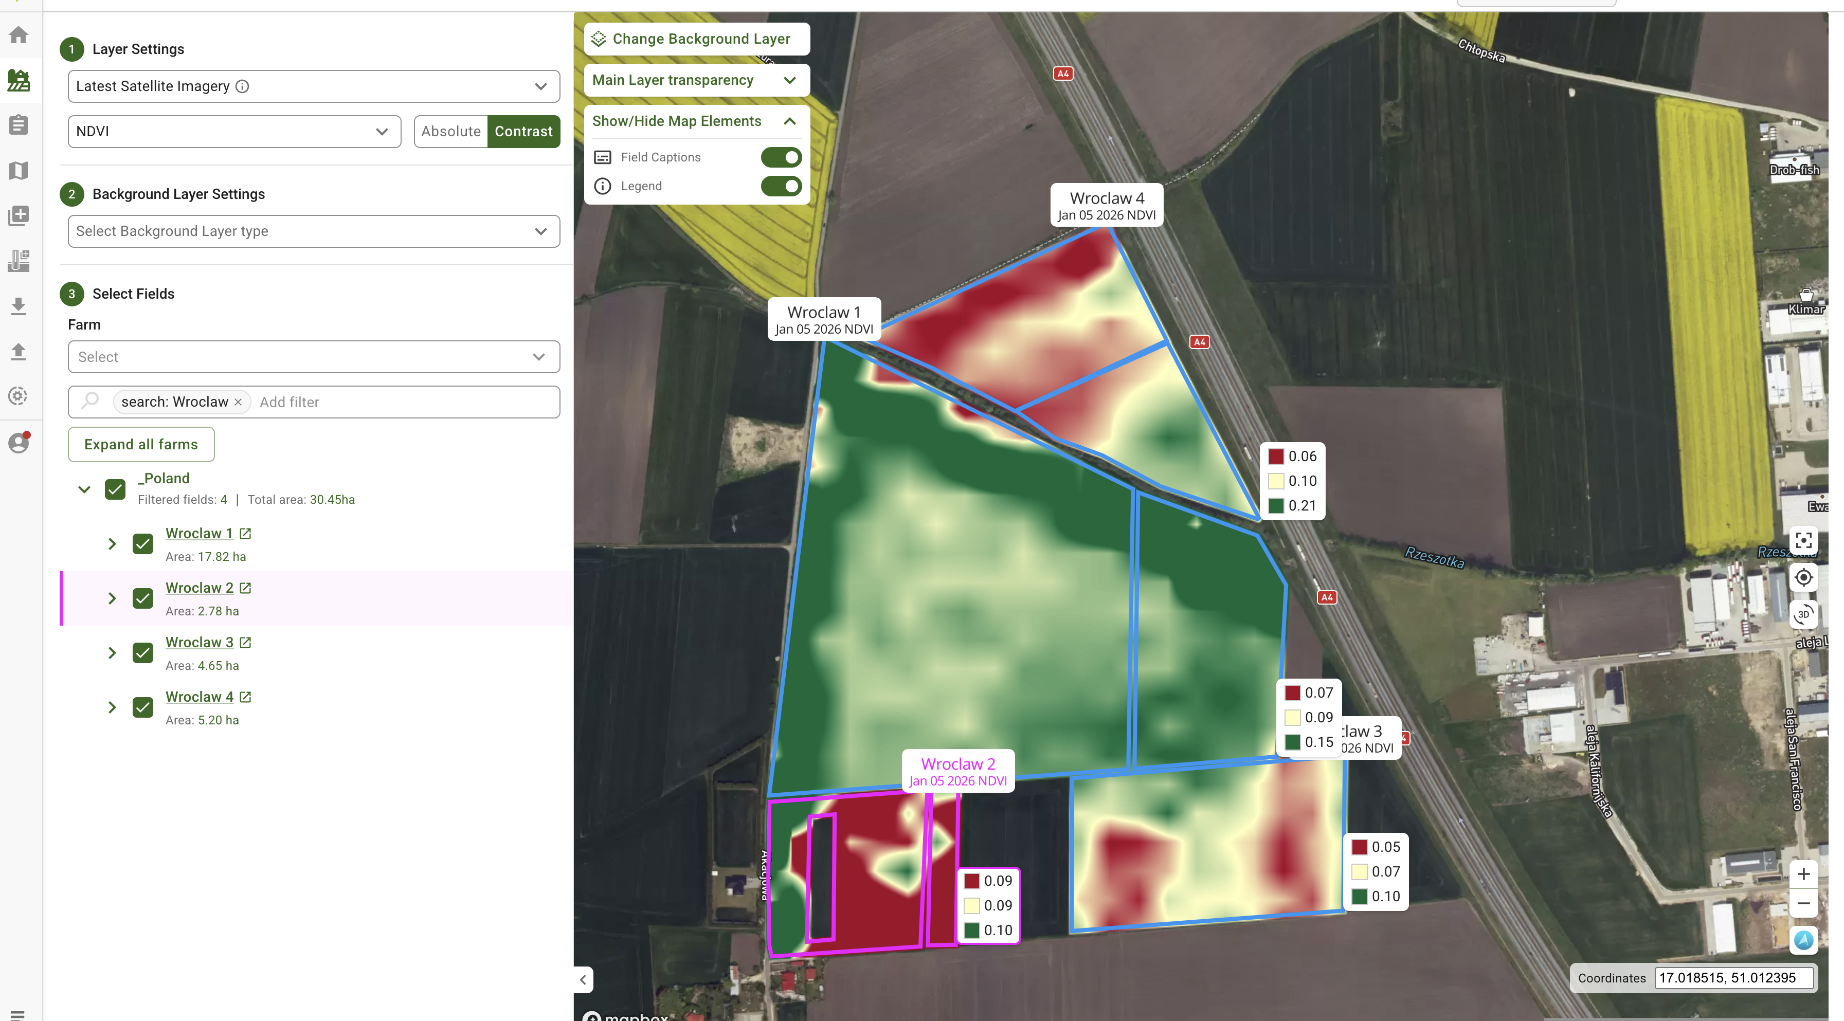Open the download icon in sidebar

click(19, 306)
